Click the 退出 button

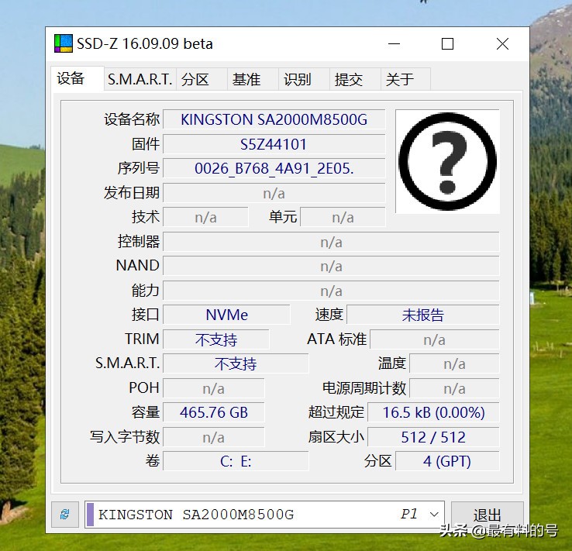[x=487, y=515]
